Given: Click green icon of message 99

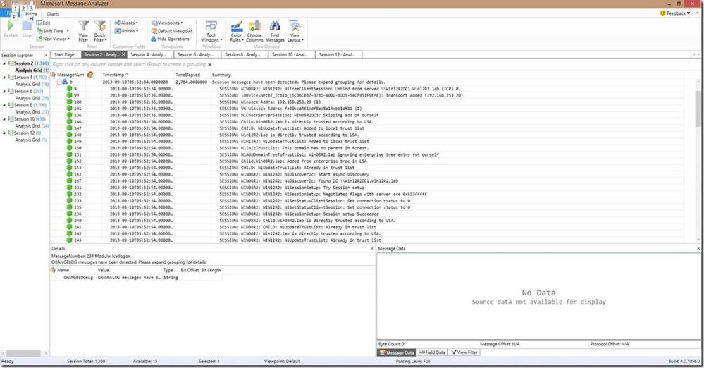Looking at the screenshot, I should [69, 95].
